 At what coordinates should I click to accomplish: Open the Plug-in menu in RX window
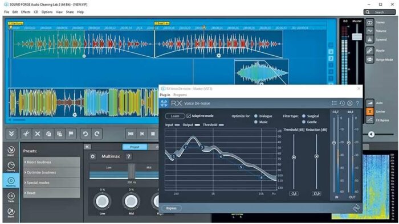pyautogui.click(x=165, y=95)
